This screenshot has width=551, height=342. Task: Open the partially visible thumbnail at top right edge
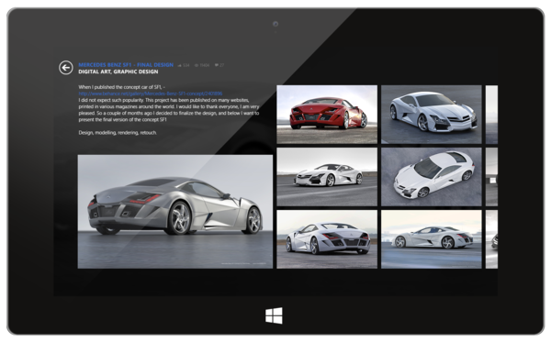[491, 115]
